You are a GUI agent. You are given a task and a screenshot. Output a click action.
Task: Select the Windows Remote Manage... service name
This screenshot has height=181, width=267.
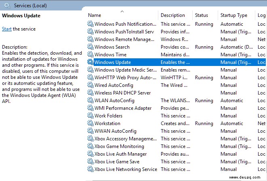(124, 39)
